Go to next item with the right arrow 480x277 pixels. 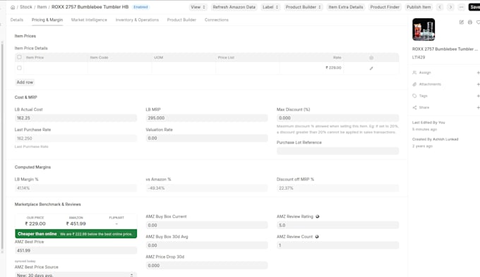(x=450, y=7)
